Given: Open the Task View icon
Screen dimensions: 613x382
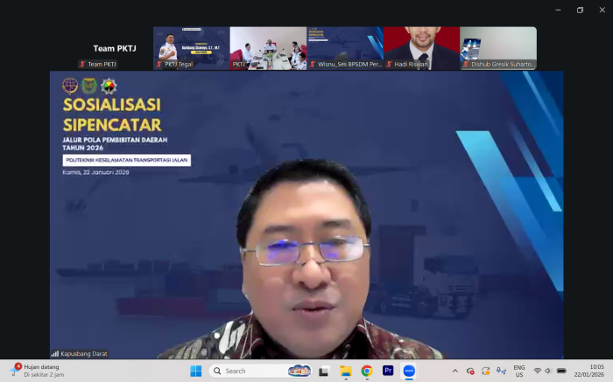Looking at the screenshot, I should [324, 371].
